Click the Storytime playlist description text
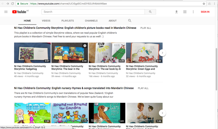Image resolution: width=218 pixels, height=129 pixels. click(65, 35)
